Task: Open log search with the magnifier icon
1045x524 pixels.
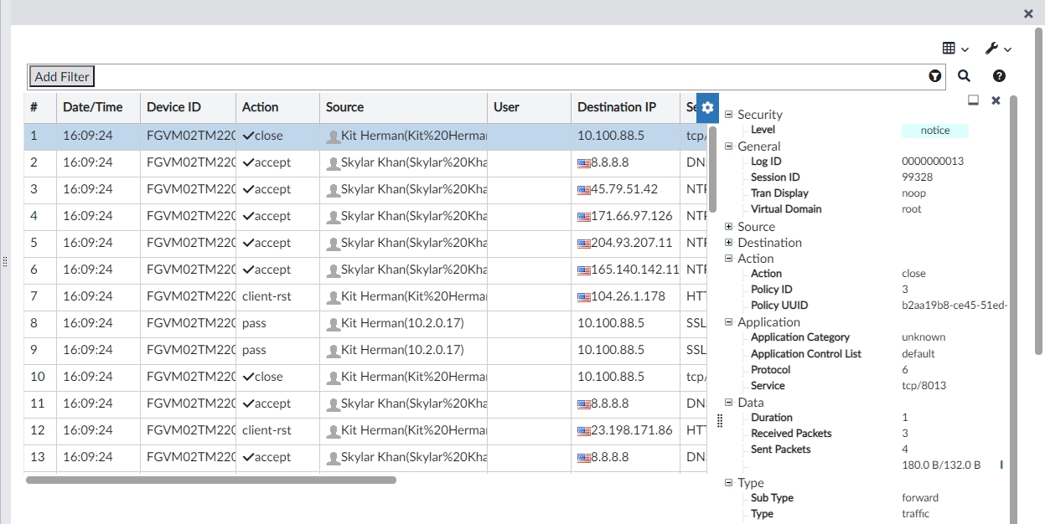Action: [964, 76]
